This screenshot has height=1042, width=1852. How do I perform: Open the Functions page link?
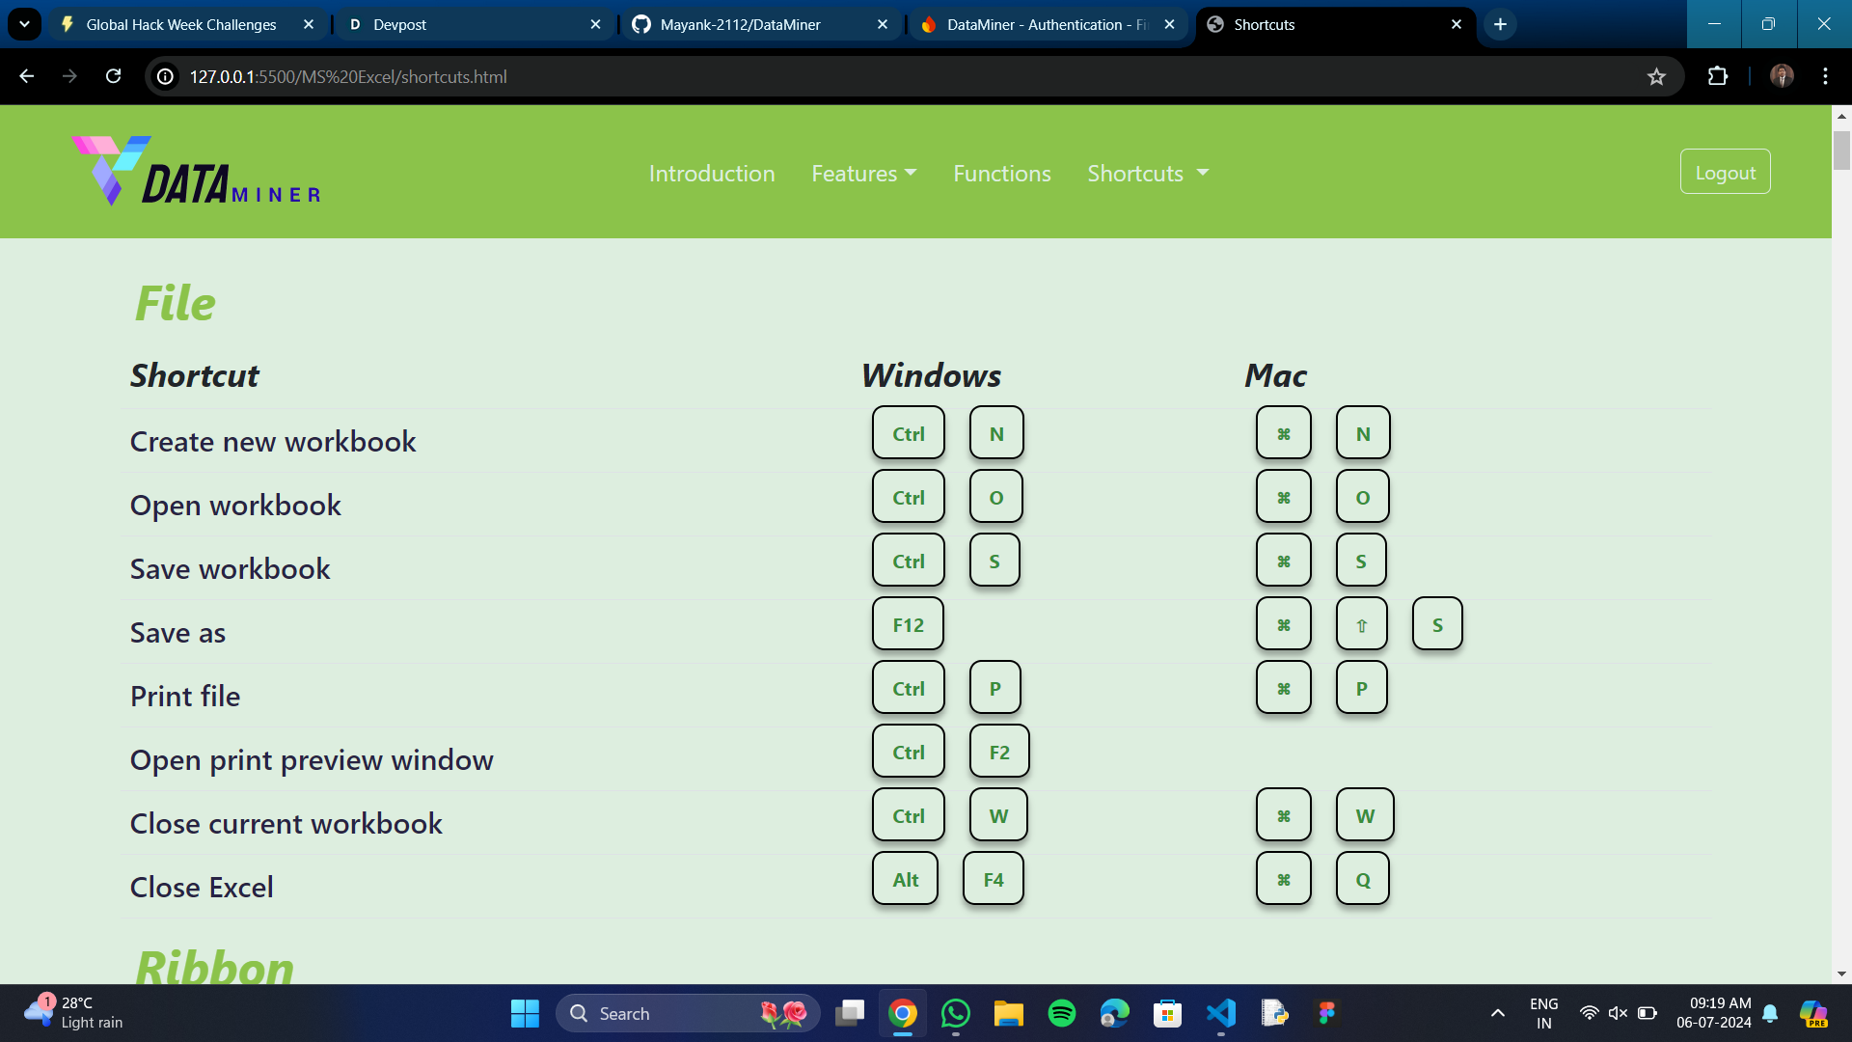(x=1001, y=174)
